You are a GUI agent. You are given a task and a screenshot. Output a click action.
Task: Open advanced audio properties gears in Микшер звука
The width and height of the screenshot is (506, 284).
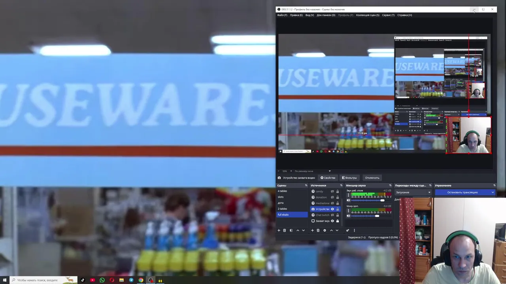click(x=347, y=230)
